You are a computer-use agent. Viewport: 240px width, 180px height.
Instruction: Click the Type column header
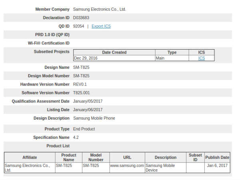172,52
